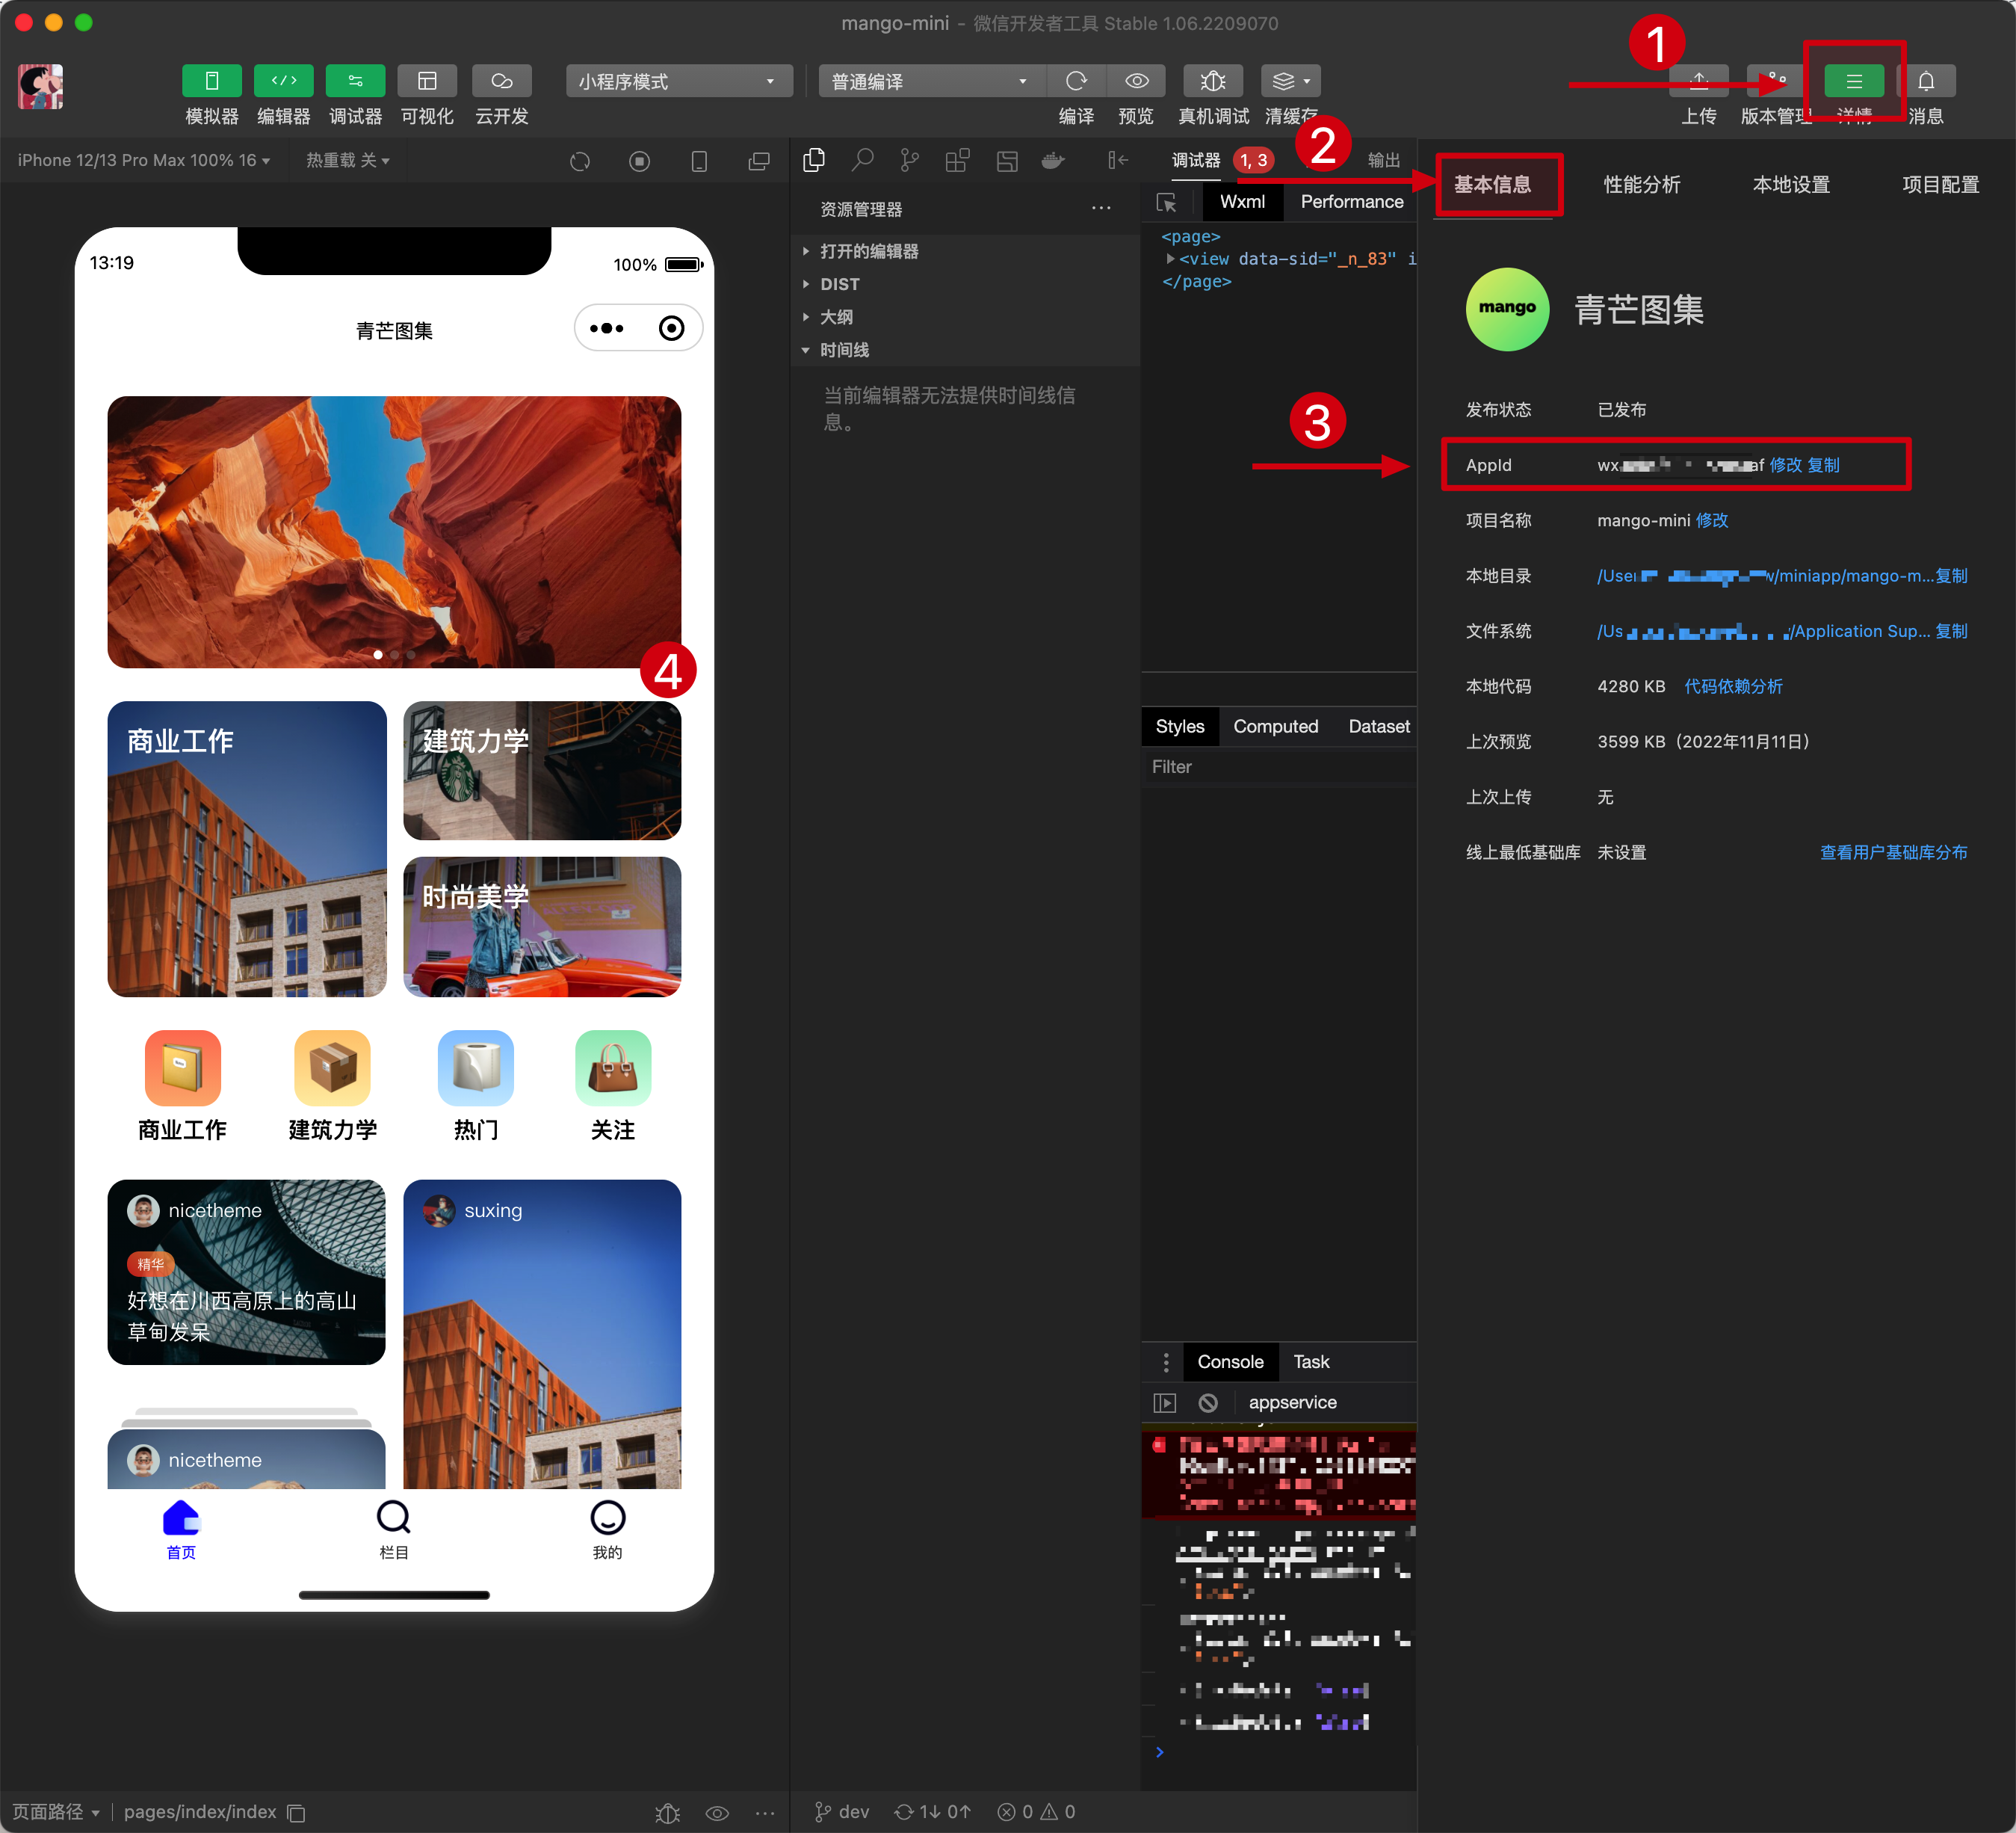Open the source control branch icon

tap(909, 160)
